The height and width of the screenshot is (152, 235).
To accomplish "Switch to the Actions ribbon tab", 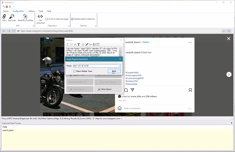I will [x=31, y=11].
